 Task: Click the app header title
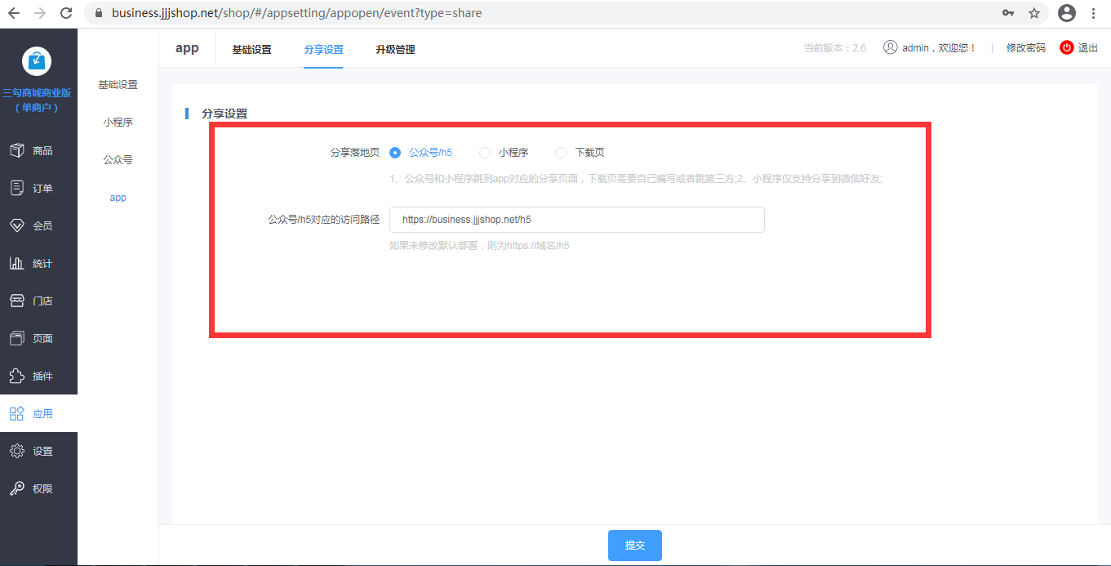187,47
